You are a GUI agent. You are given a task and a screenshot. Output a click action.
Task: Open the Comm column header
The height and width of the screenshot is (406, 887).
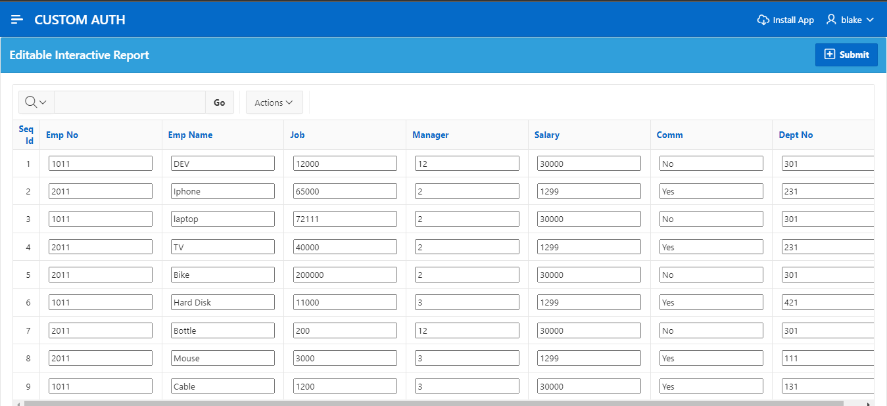click(669, 135)
